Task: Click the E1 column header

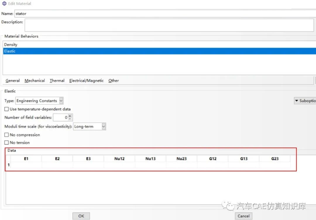Action: [26, 159]
